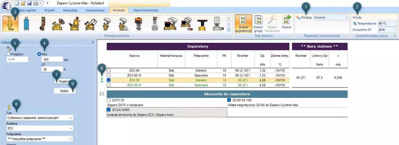This screenshot has width=399, height=145.
Task: Click the Moc power input field showing 100
Action: (x=52, y=59)
